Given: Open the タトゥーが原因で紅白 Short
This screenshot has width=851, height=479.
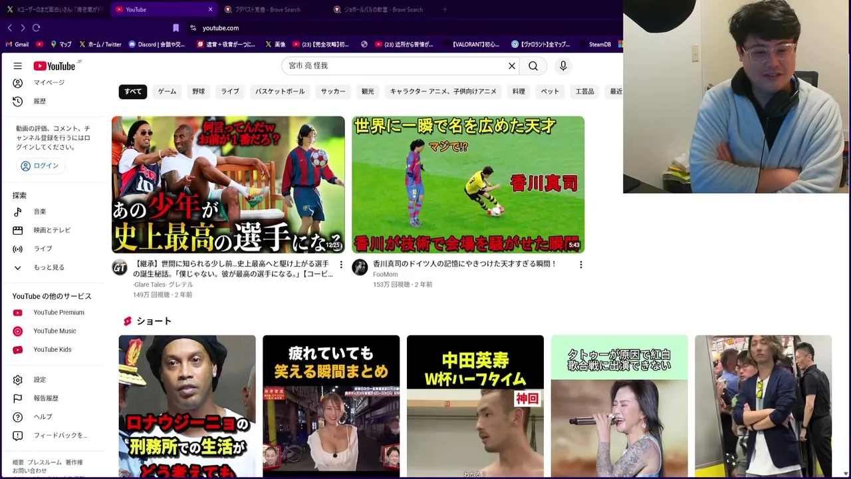Looking at the screenshot, I should pos(620,406).
